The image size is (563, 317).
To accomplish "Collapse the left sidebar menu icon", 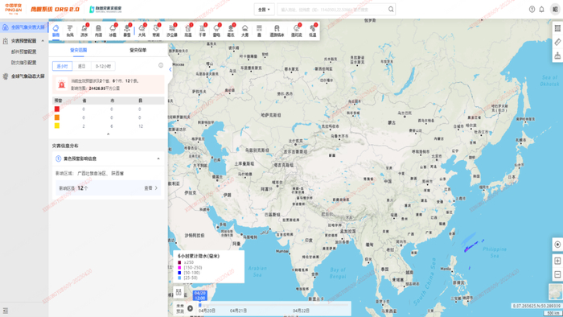I will [x=6, y=311].
